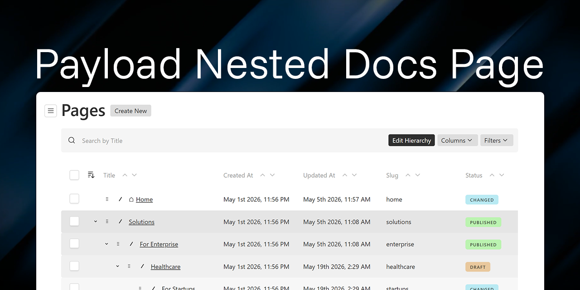Click the Updated At column header text
Image resolution: width=580 pixels, height=290 pixels.
319,175
